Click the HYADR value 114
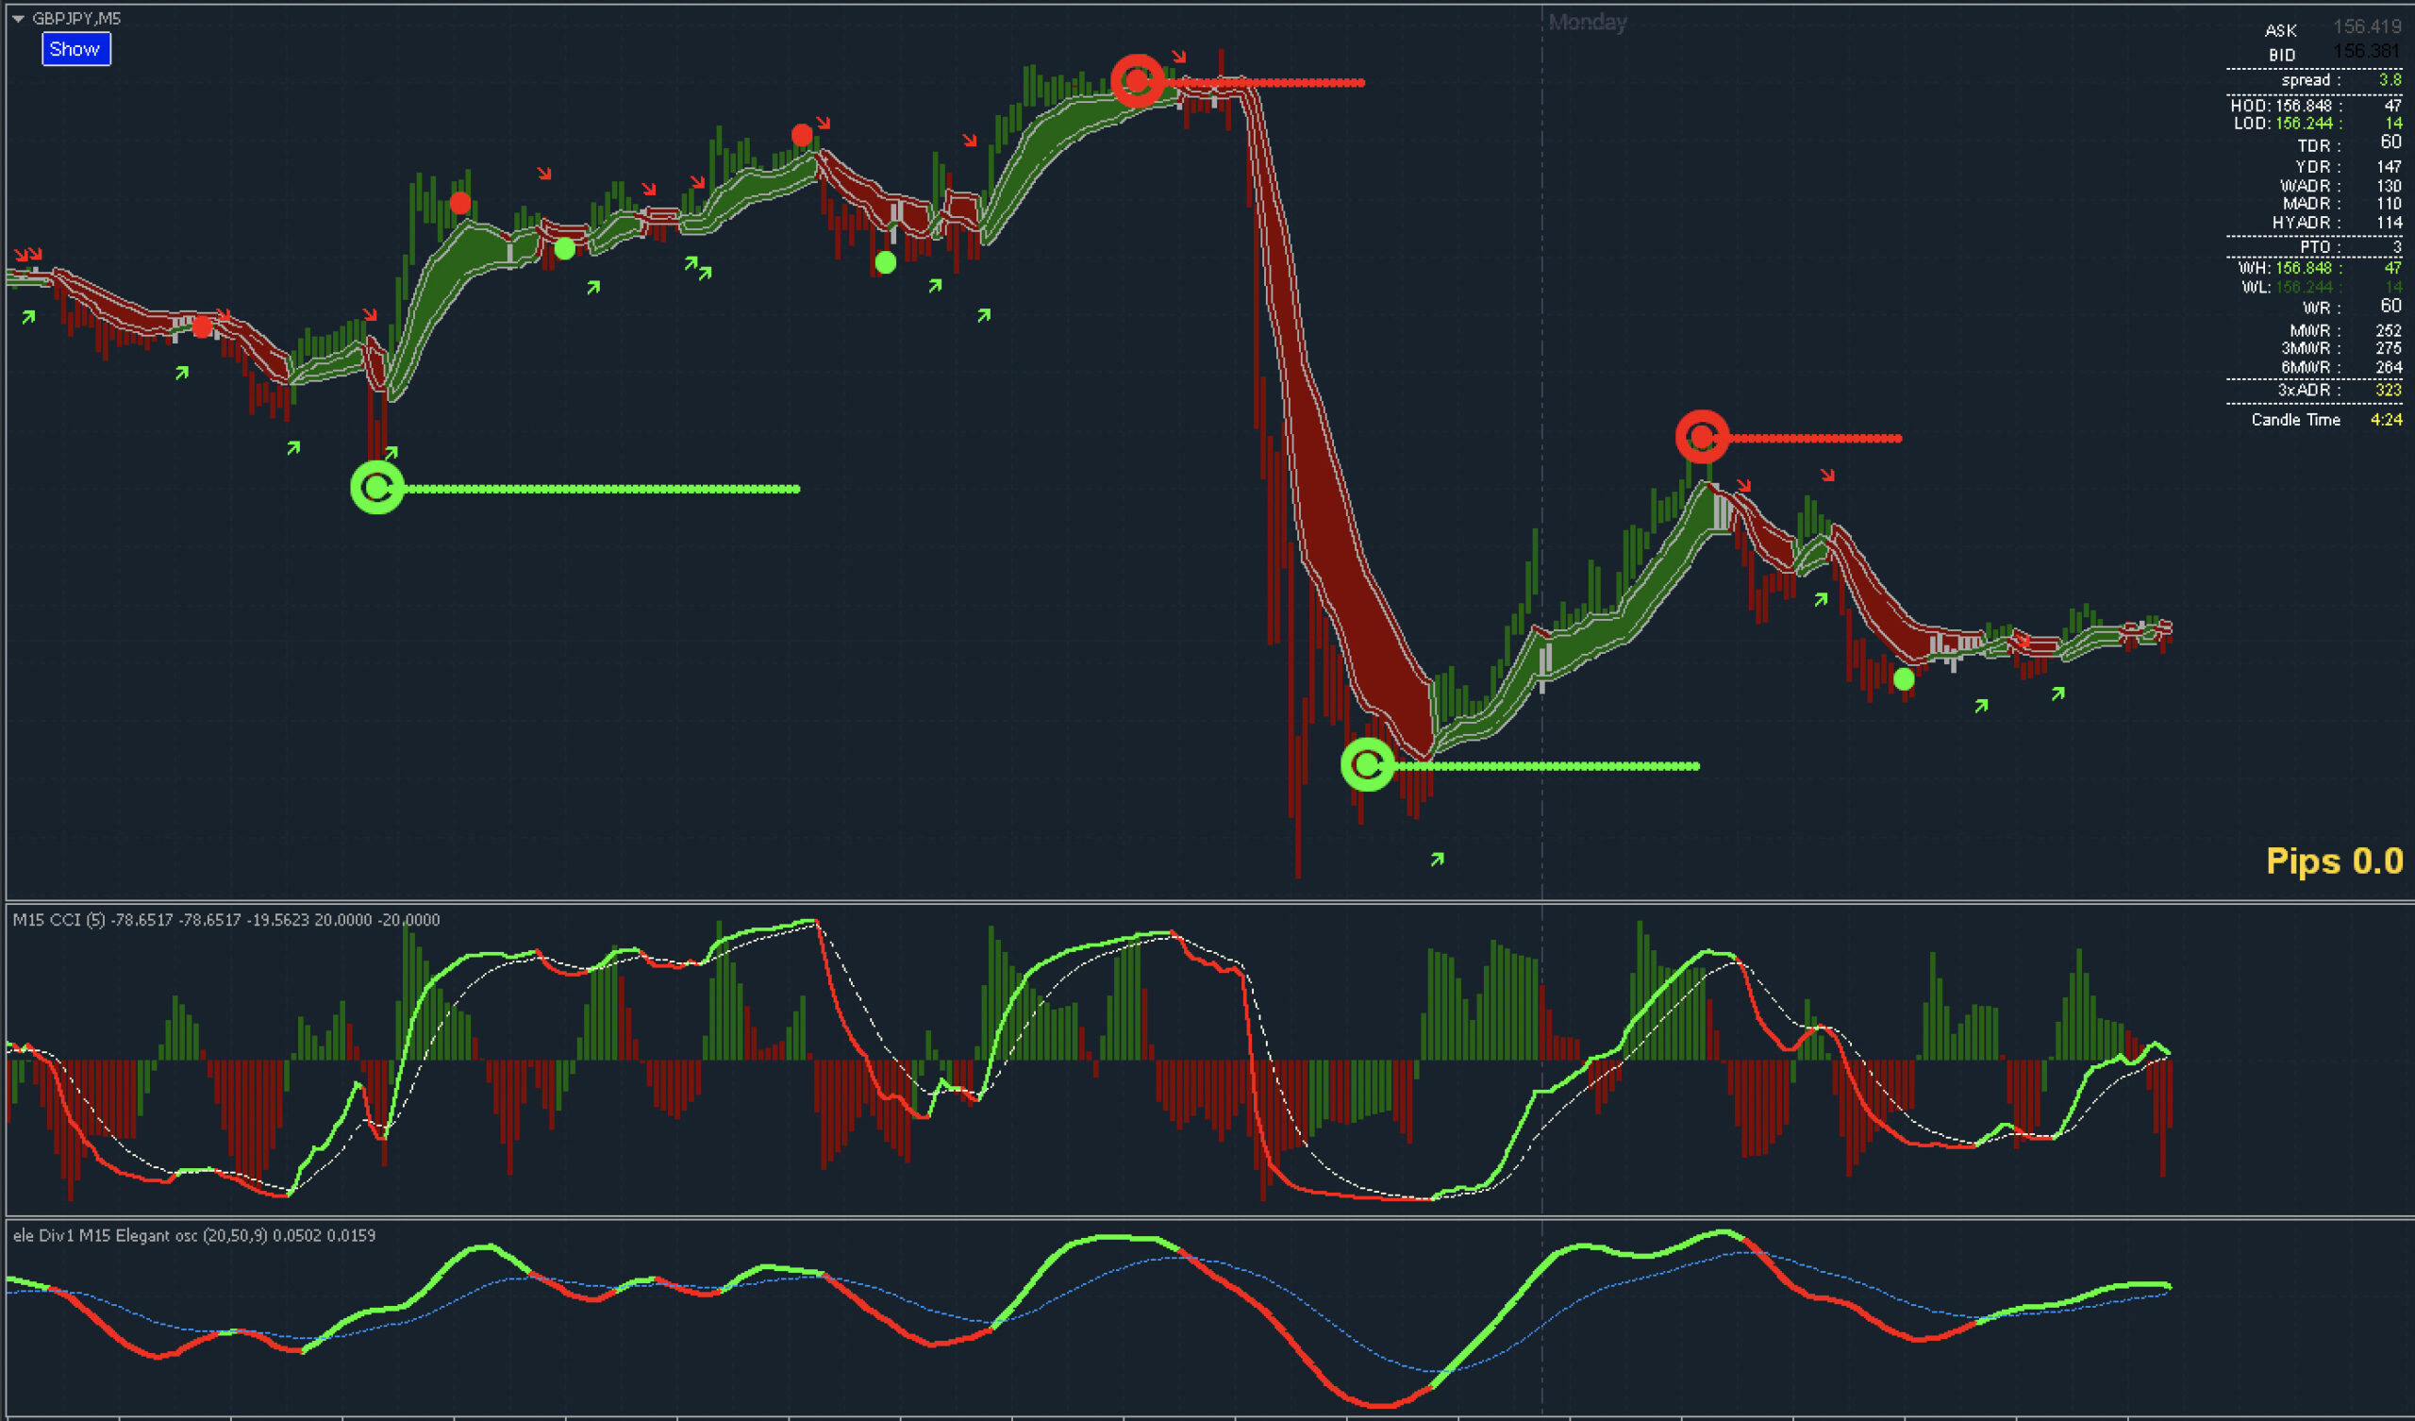2415x1421 pixels. (2390, 223)
